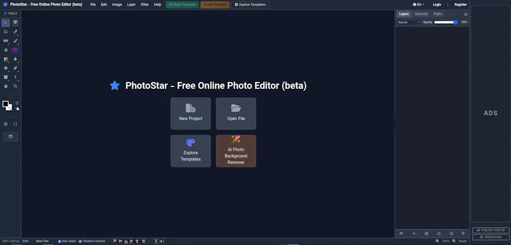Click the Login link

click(437, 4)
